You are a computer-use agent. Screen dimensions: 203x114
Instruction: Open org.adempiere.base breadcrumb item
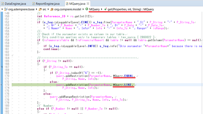(x=22, y=9)
